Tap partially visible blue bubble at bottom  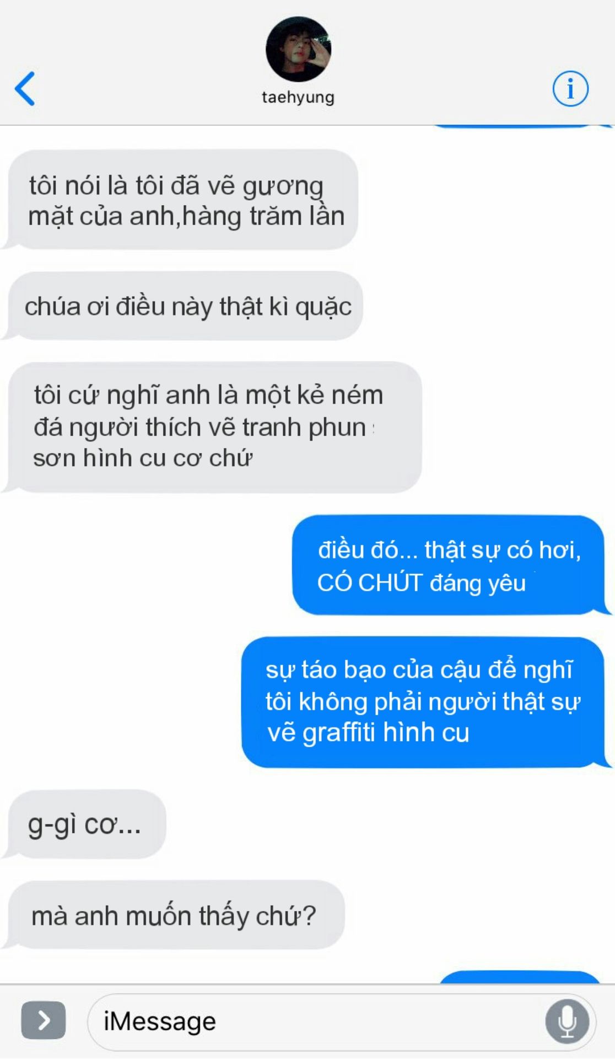[x=519, y=977]
